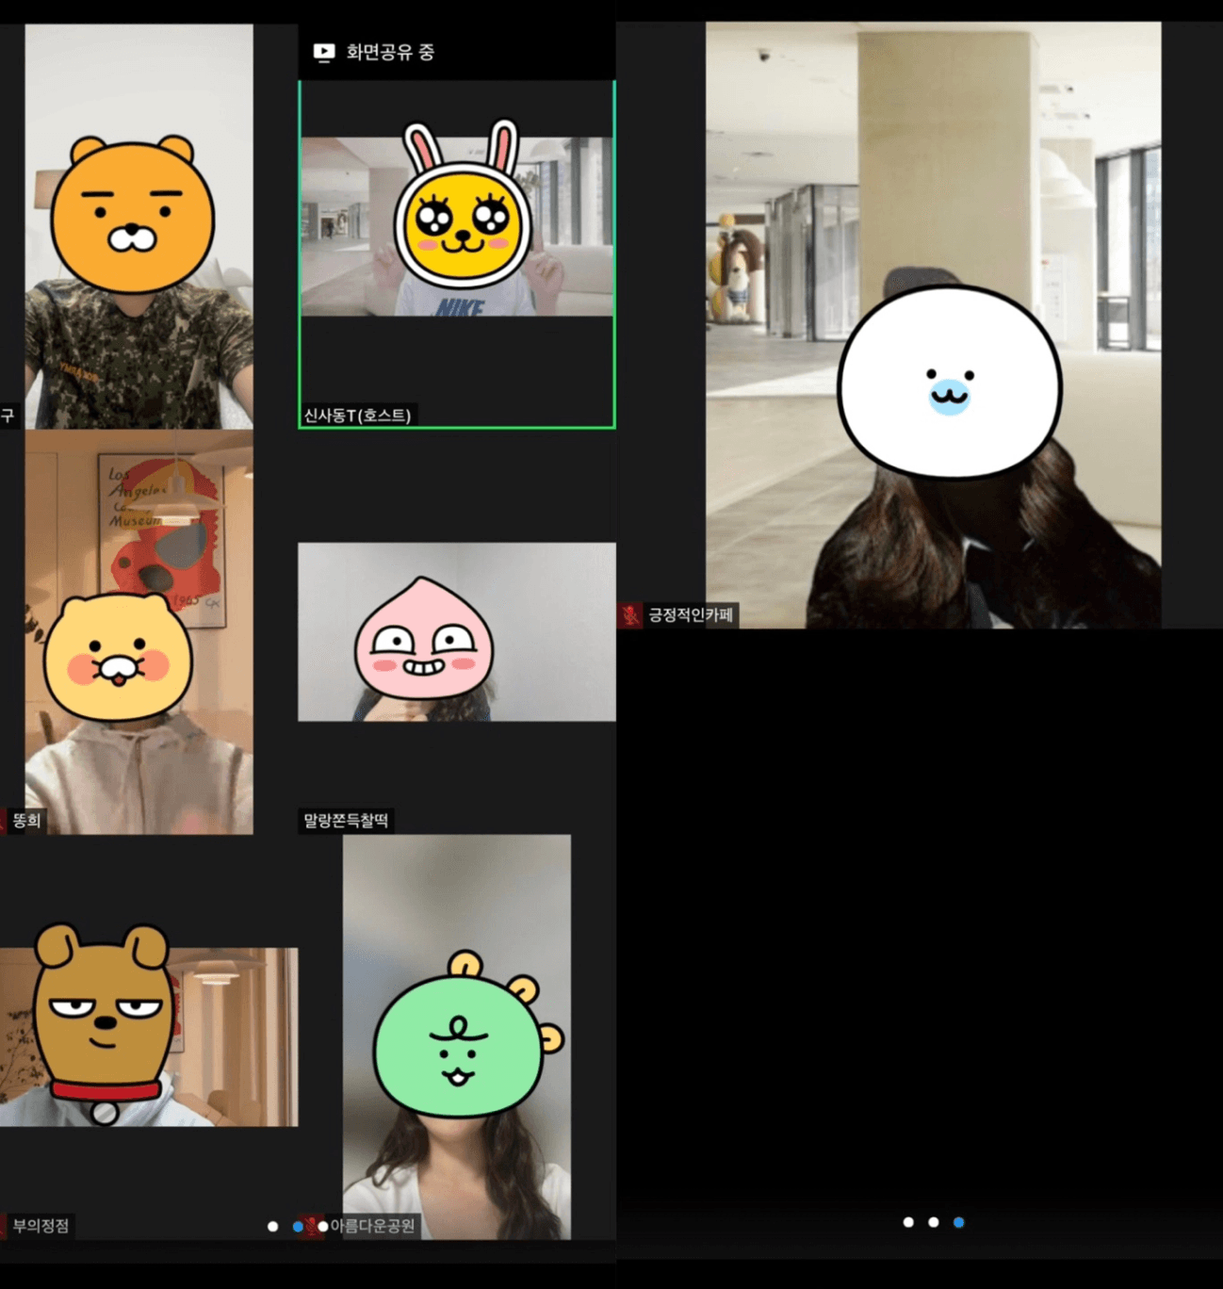The height and width of the screenshot is (1289, 1223).
Task: Click the 부의정점 name label
Action: [41, 1226]
